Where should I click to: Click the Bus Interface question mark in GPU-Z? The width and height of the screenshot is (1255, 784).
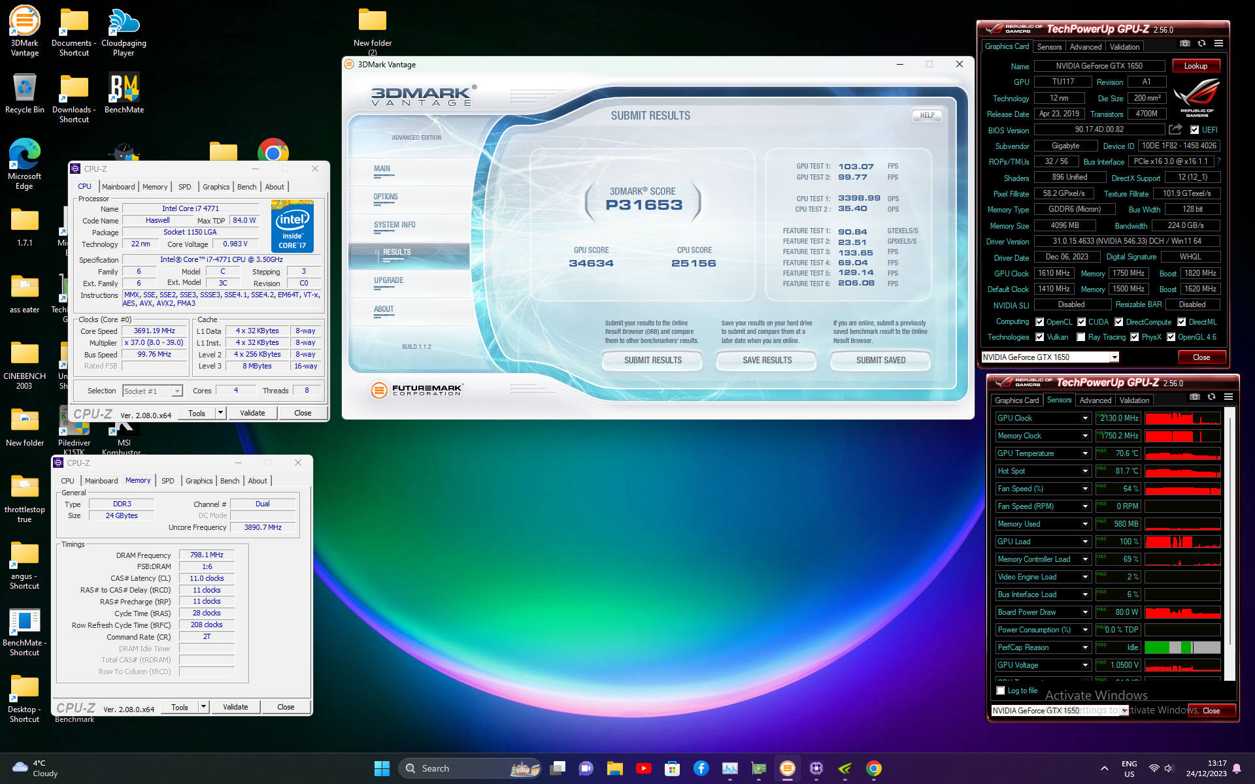point(1218,161)
